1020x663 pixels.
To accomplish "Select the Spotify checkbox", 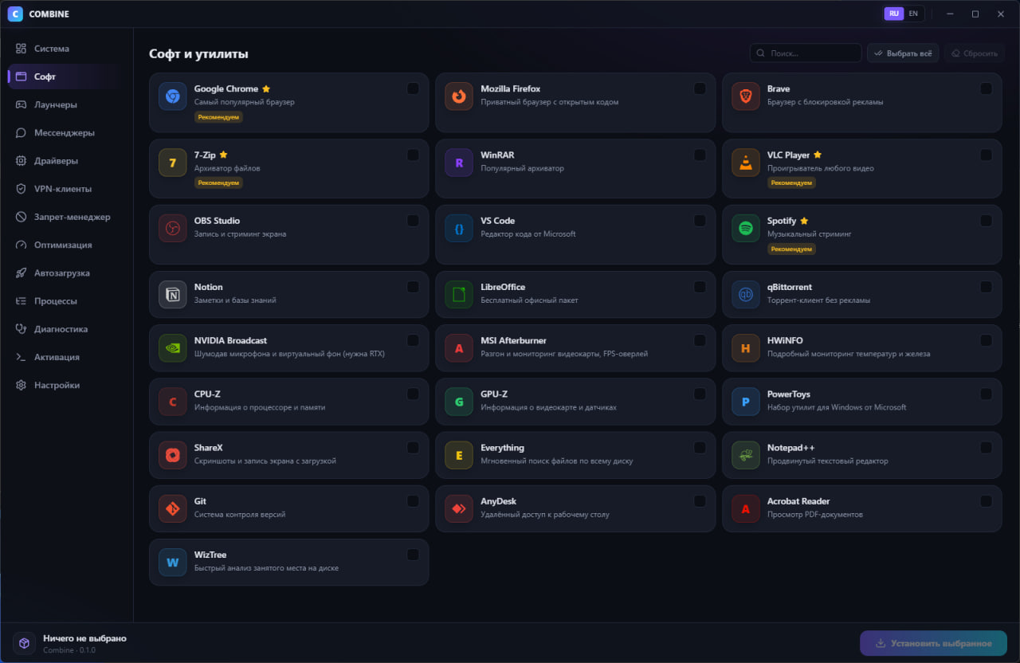I will pos(987,221).
